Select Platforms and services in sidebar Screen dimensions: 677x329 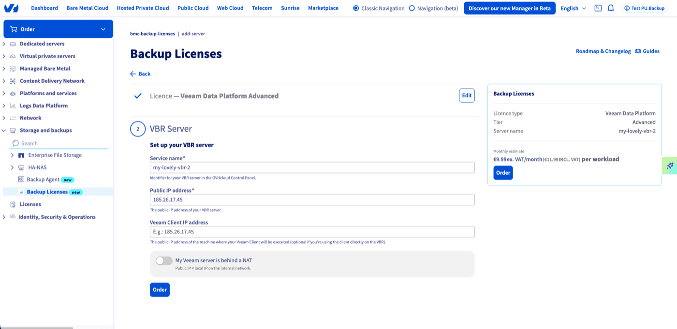coord(48,93)
